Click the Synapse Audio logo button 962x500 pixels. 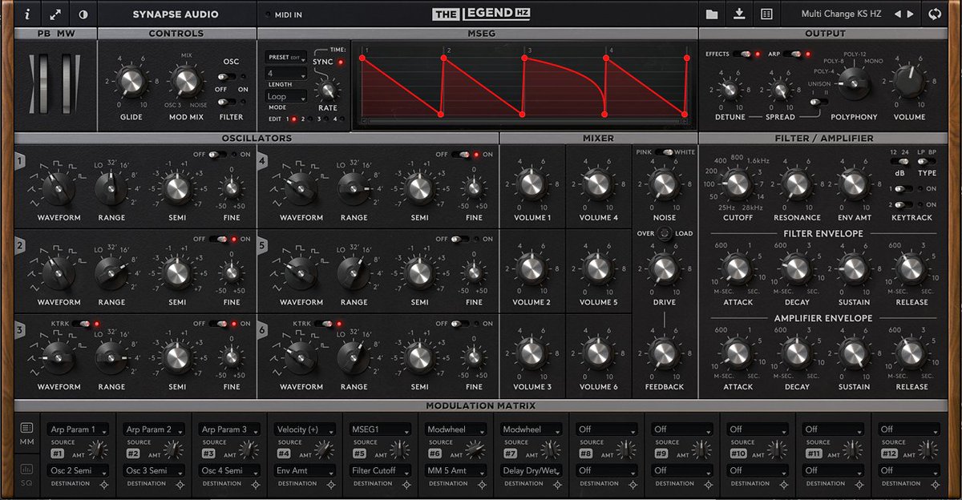[176, 14]
